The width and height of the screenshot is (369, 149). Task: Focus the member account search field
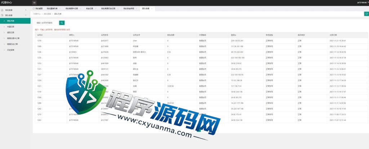click(46, 23)
